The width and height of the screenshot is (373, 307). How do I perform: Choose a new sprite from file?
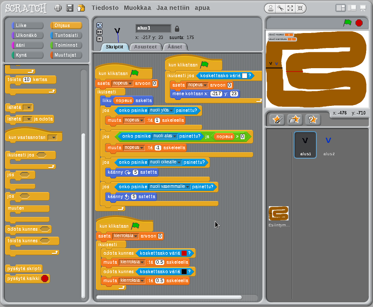[x=295, y=120]
